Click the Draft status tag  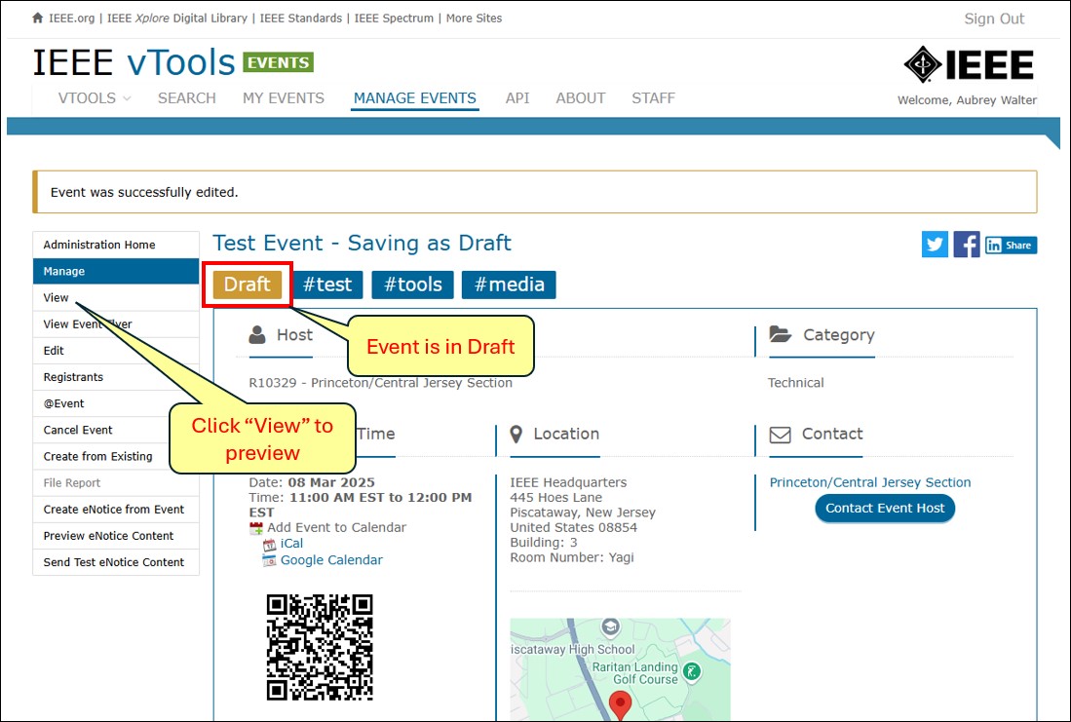[248, 285]
